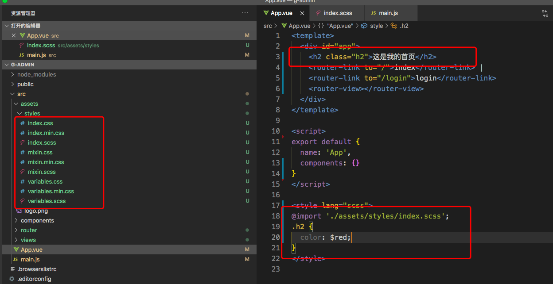Switch to the index.scss editor tab
Viewport: 553px width, 284px height.
(337, 13)
